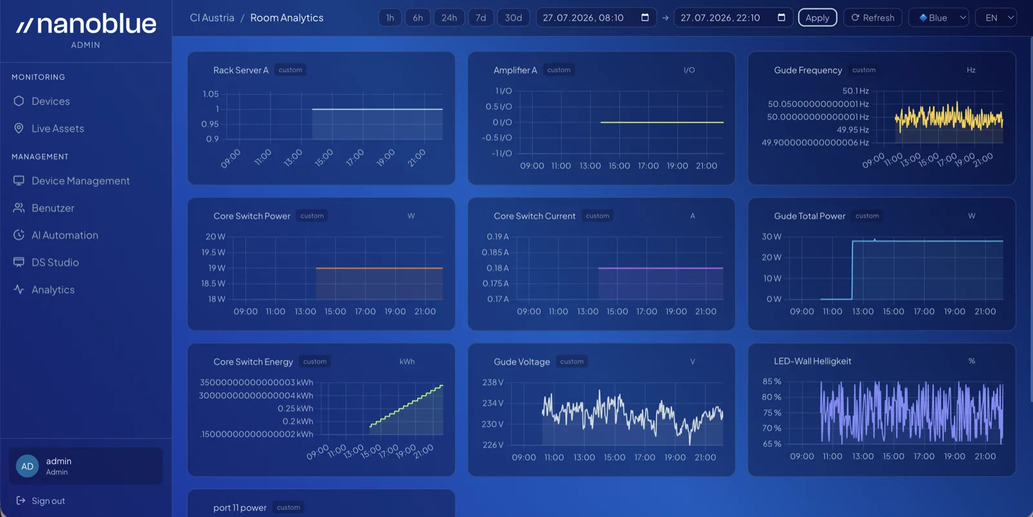1033x517 pixels.
Task: Click the CI Austria breadcrumb
Action: coord(212,17)
